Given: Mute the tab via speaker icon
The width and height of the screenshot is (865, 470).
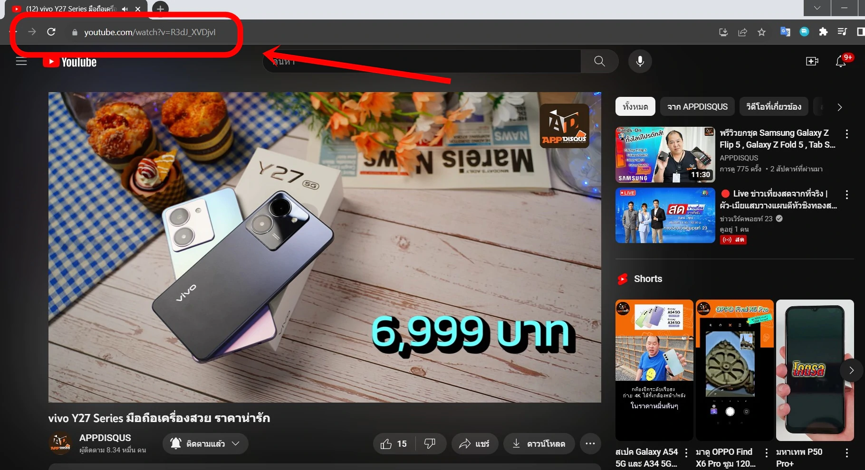Looking at the screenshot, I should (x=125, y=9).
